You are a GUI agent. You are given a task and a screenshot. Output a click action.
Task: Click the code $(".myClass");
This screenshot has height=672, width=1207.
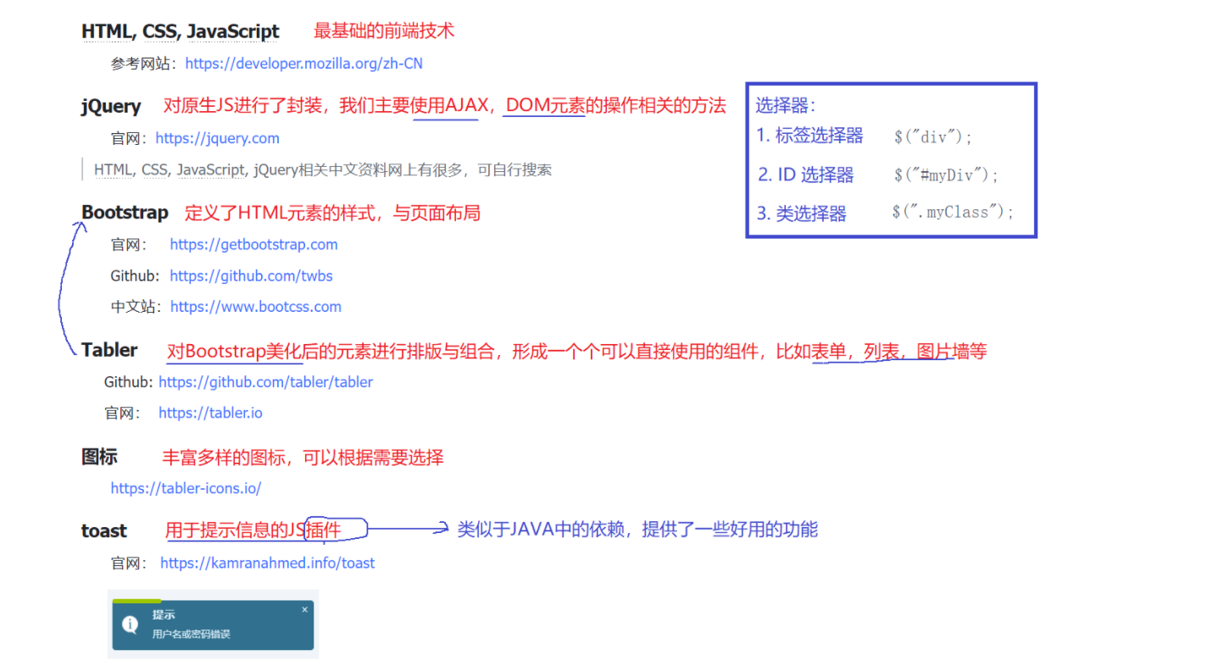pyautogui.click(x=953, y=212)
